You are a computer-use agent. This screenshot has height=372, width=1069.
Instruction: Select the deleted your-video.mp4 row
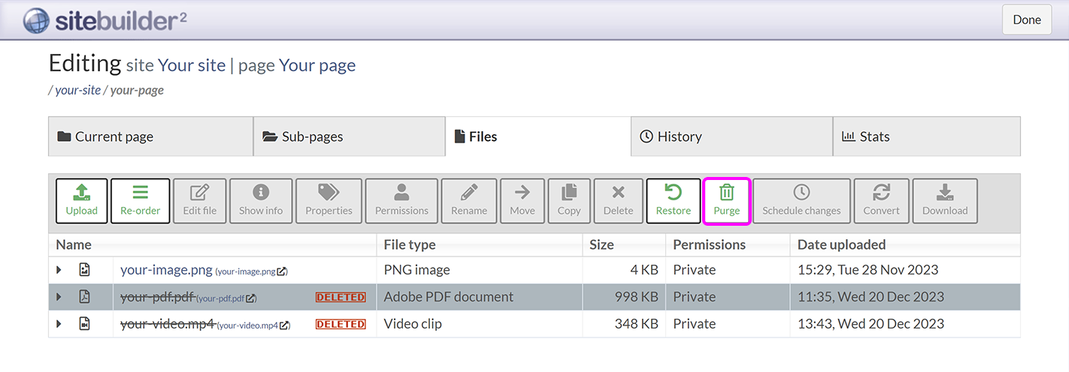[x=481, y=324]
